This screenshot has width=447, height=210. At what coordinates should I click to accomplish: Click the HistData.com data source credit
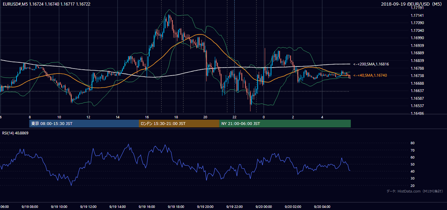(x=415, y=191)
